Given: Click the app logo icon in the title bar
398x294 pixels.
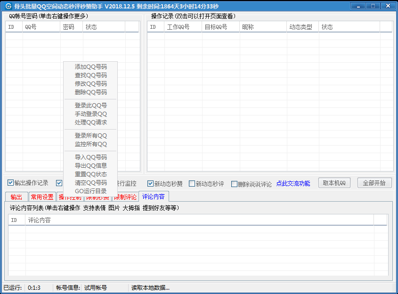Looking at the screenshot, I should click(8, 6).
